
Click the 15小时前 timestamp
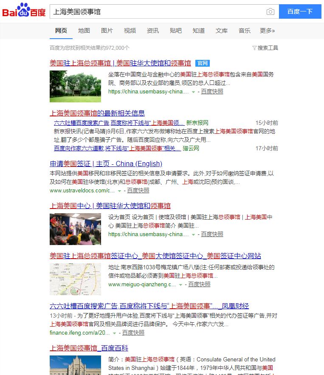tap(267, 123)
